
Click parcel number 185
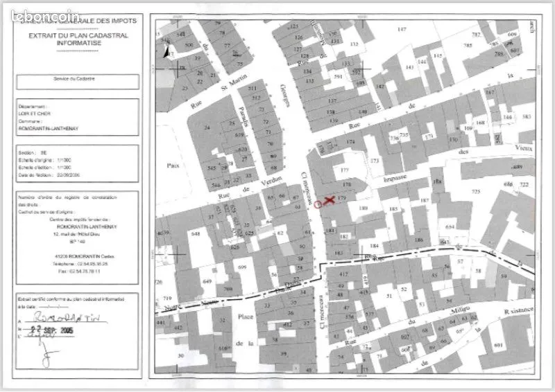click(393, 209)
